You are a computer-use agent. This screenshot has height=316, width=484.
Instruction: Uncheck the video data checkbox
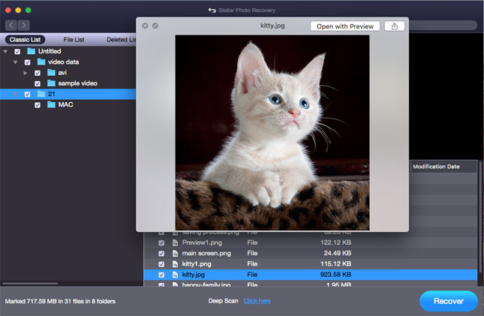click(28, 62)
